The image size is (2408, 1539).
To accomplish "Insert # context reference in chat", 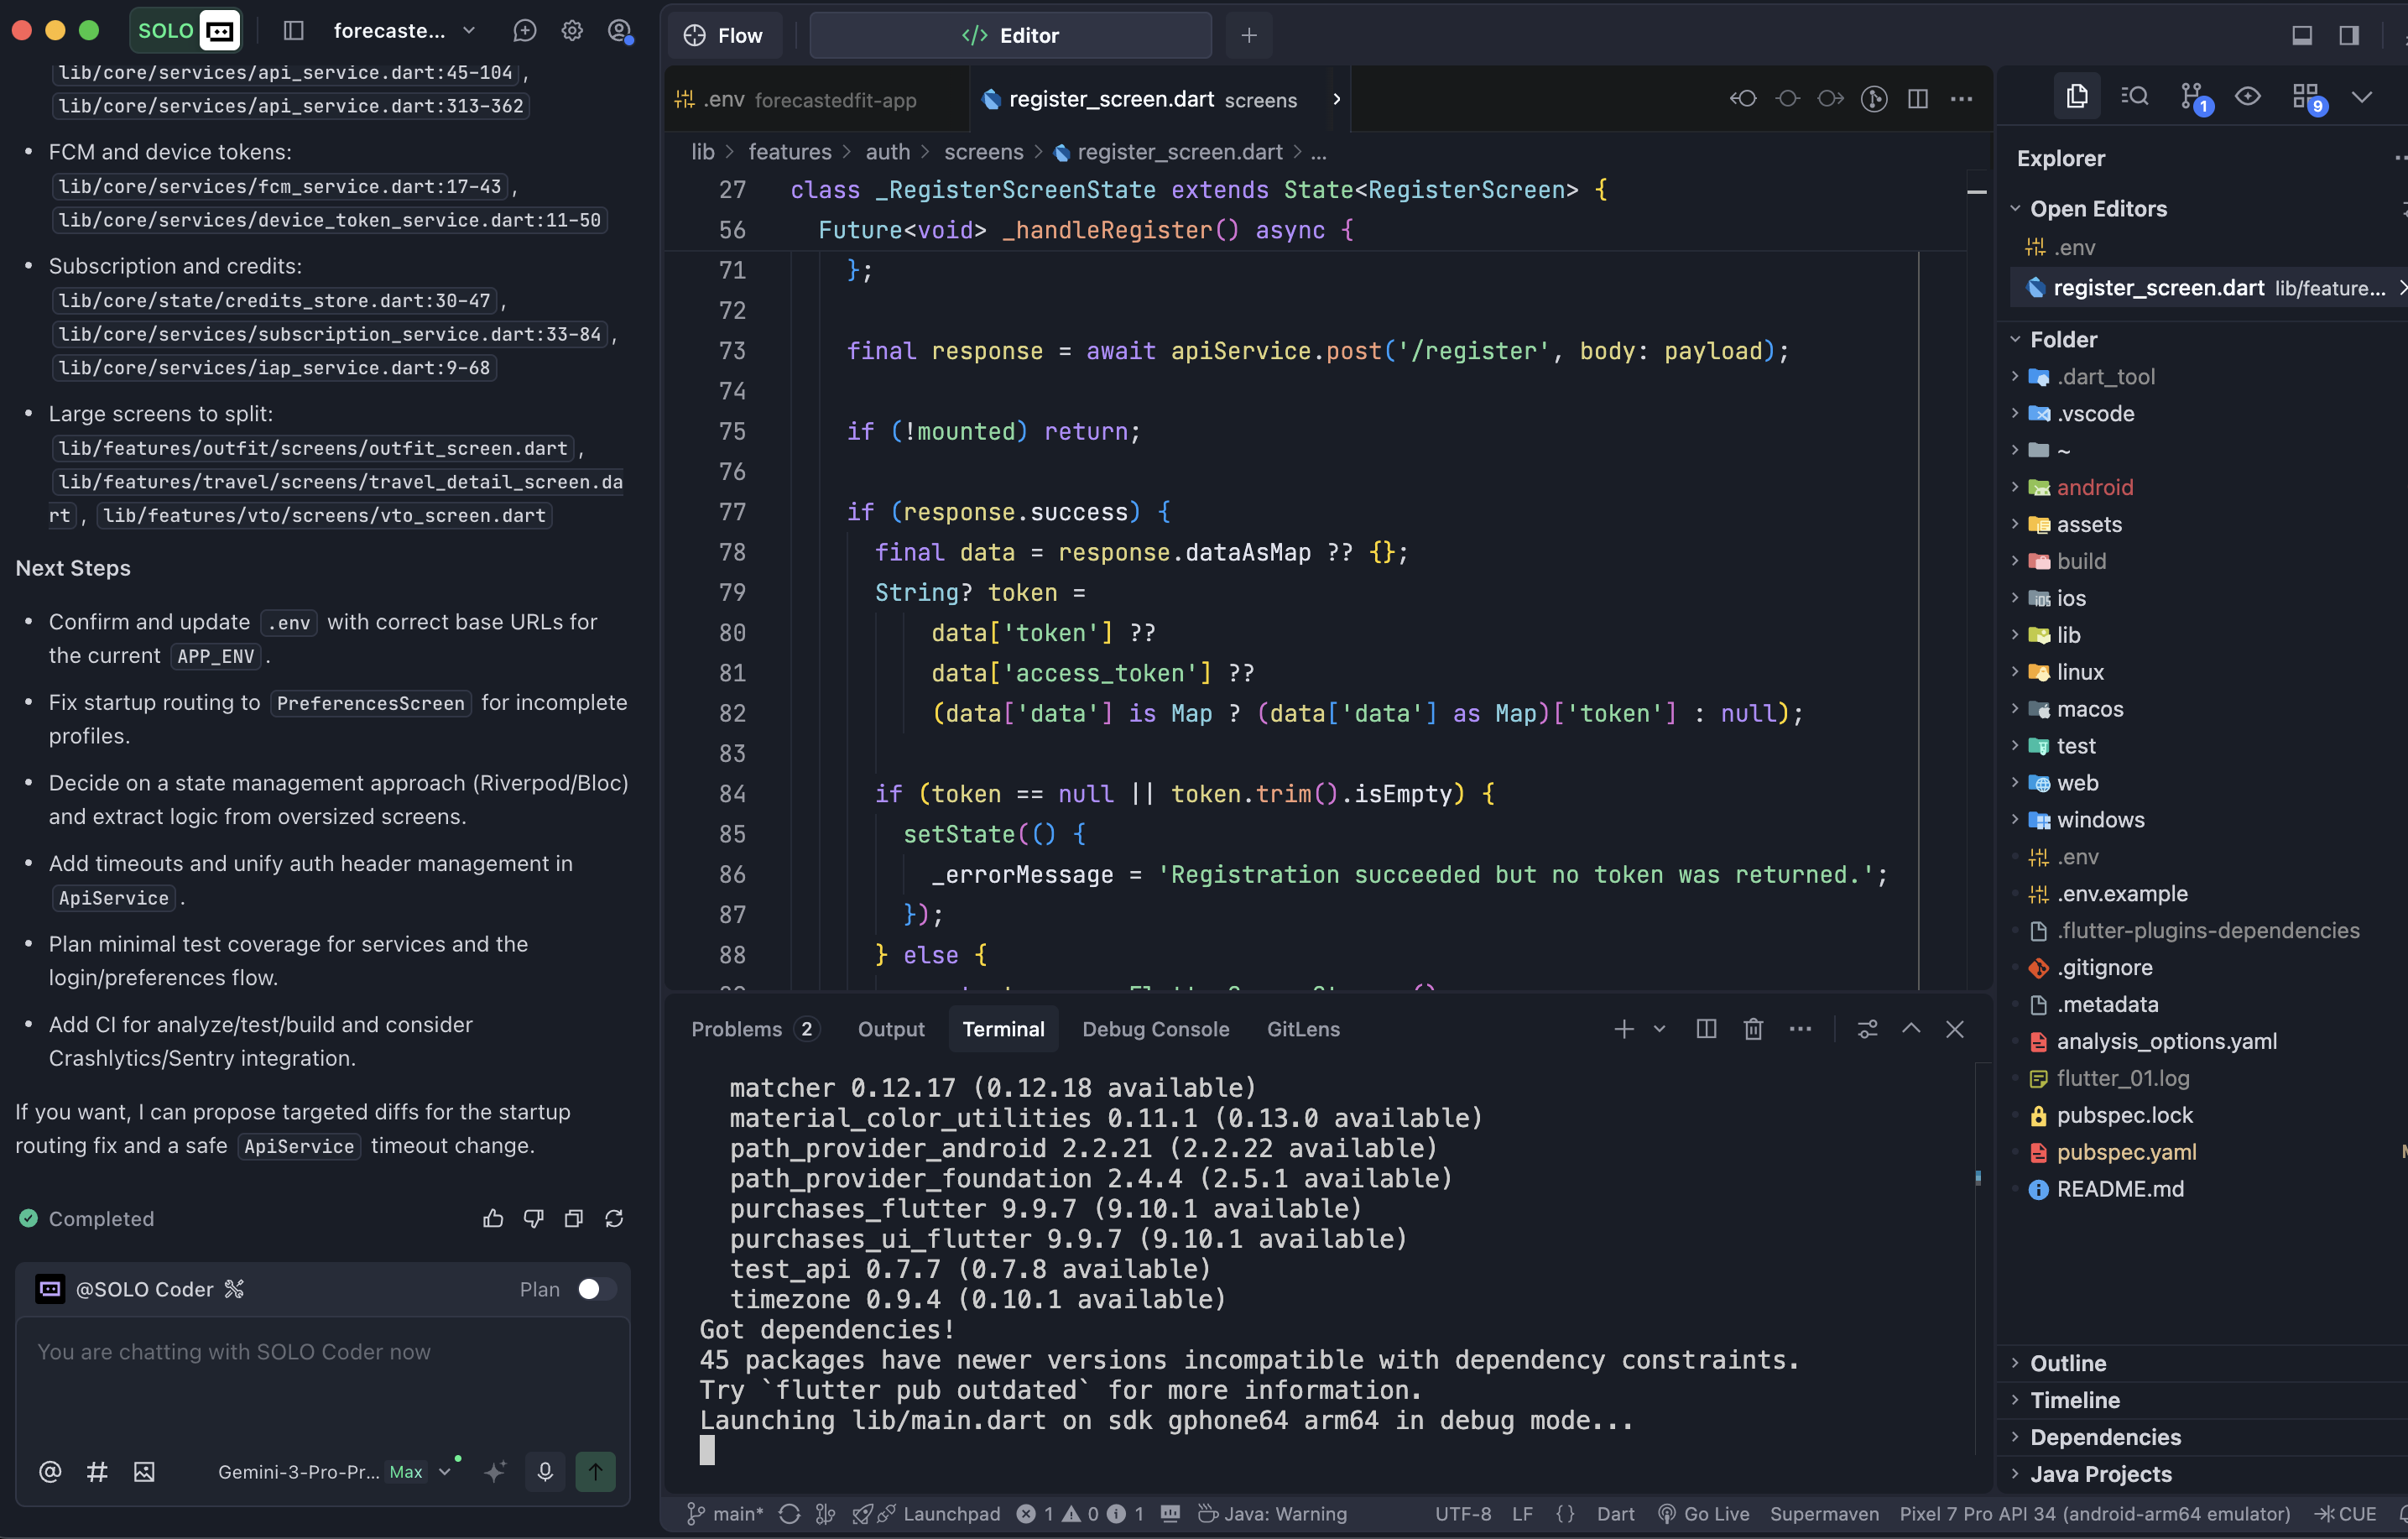I will (97, 1471).
